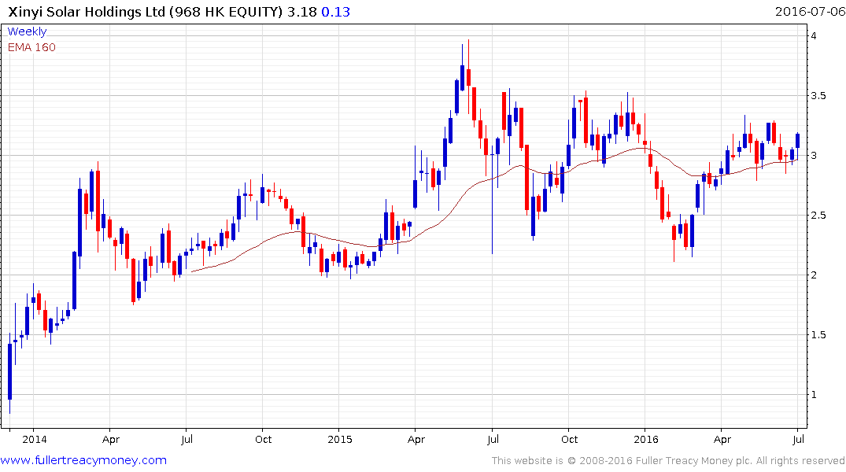
Task: Click the '3.5' y-axis price label
Action: [x=818, y=96]
